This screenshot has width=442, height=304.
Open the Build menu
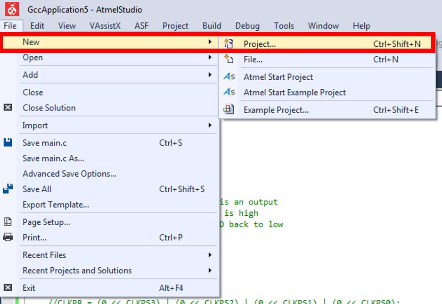(212, 25)
